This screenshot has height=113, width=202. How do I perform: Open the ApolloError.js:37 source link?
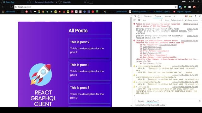coord(189,41)
